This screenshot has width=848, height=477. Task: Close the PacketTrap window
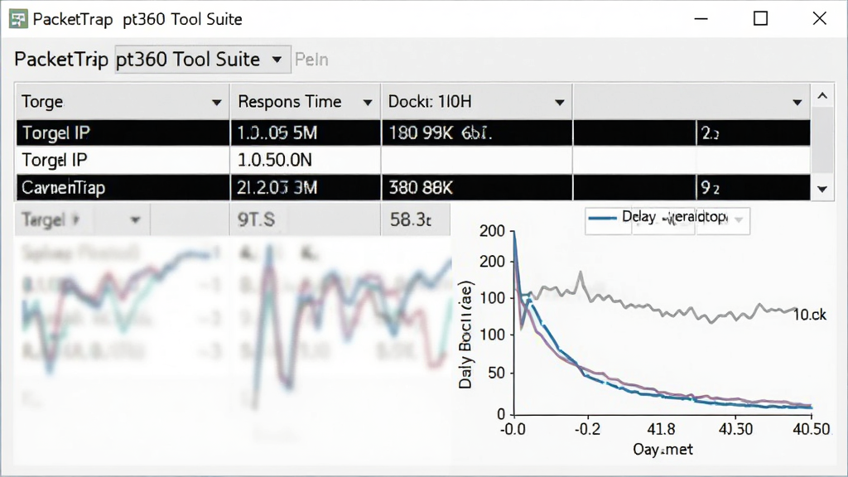819,19
